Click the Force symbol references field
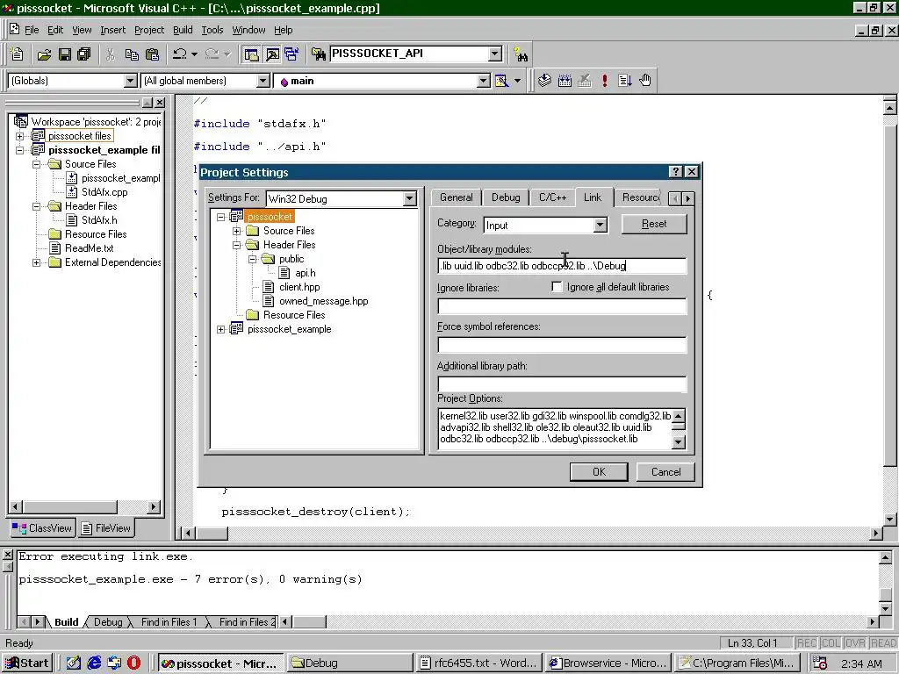Viewport: 899px width, 674px height. tap(561, 345)
